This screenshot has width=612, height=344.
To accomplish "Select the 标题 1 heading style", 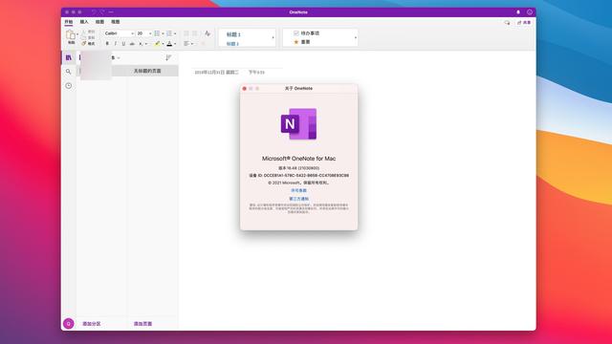I will [x=233, y=34].
